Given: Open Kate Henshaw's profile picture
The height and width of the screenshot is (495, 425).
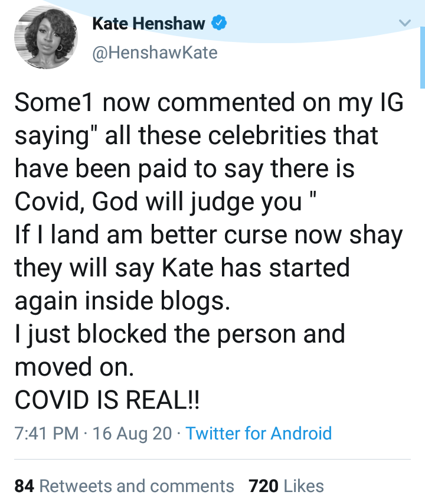Looking at the screenshot, I should point(44,37).
